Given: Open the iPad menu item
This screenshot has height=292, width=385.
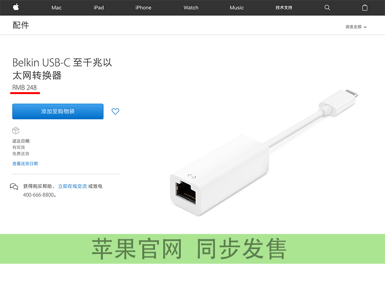Looking at the screenshot, I should [x=99, y=8].
